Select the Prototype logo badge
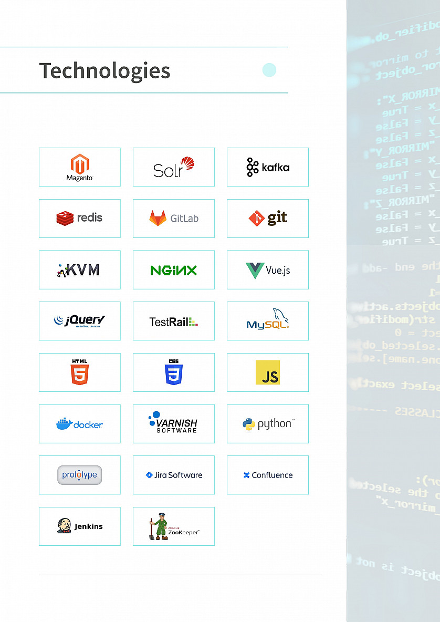The width and height of the screenshot is (440, 622). 80,475
